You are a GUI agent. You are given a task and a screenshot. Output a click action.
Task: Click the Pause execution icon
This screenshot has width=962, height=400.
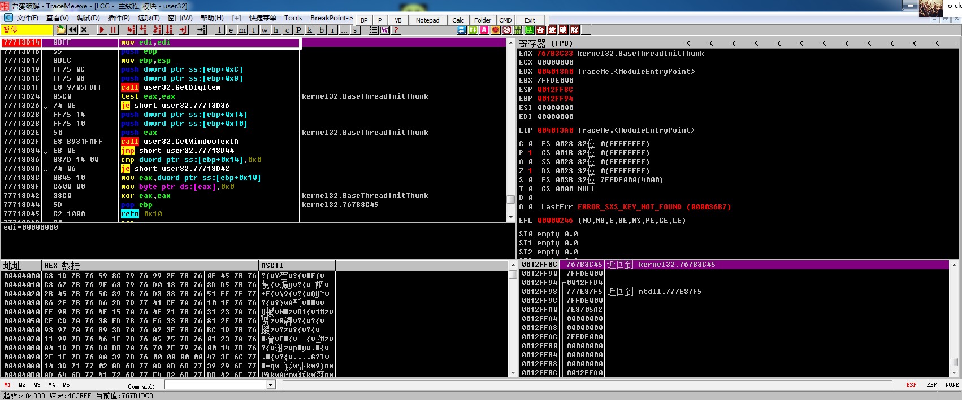(x=113, y=30)
